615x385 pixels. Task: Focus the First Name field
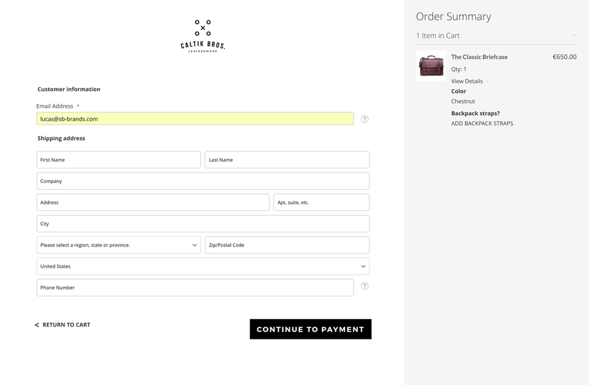(119, 160)
